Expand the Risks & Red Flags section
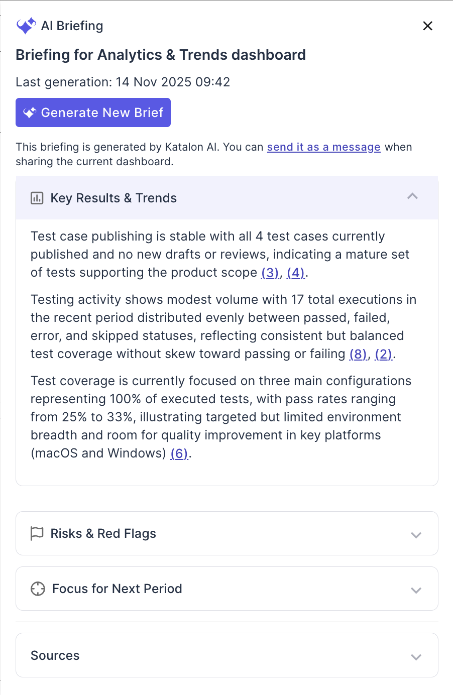Image resolution: width=453 pixels, height=695 pixels. pyautogui.click(x=416, y=535)
